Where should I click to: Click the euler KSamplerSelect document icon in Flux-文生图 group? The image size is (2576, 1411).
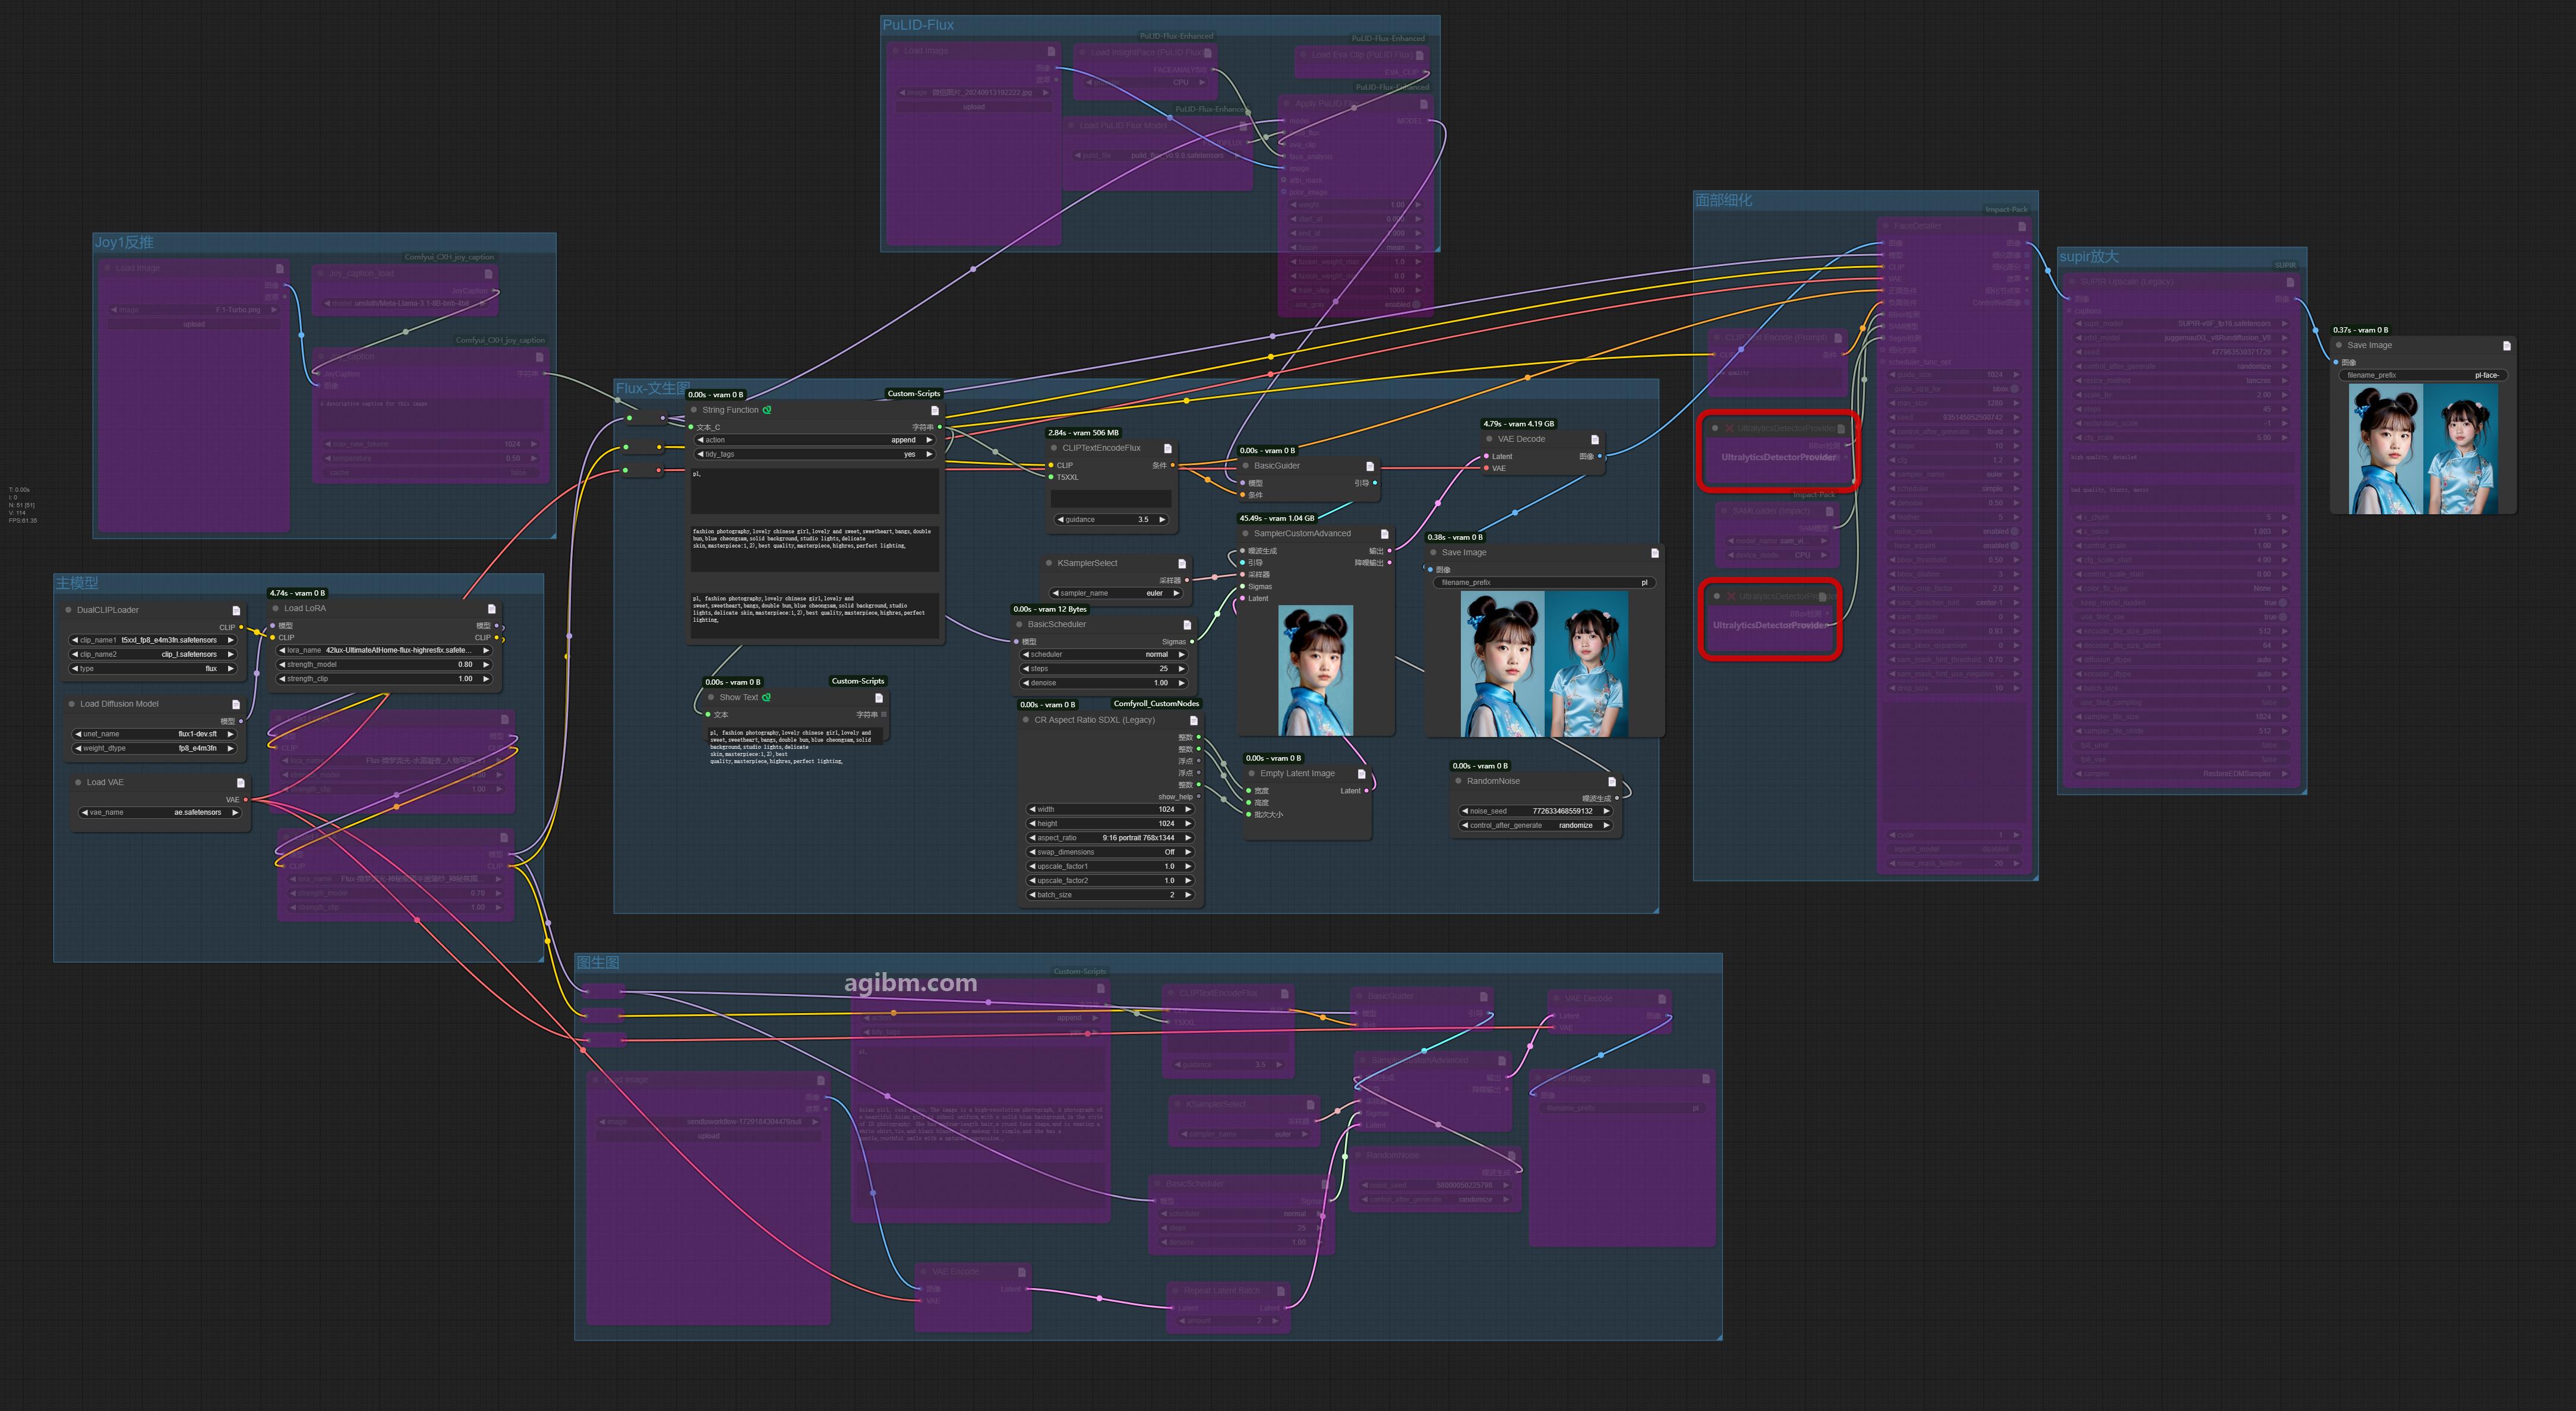pos(1181,564)
